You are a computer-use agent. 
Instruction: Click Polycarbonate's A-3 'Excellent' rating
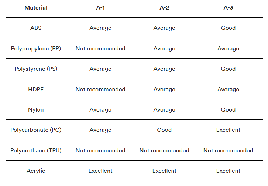228,130
